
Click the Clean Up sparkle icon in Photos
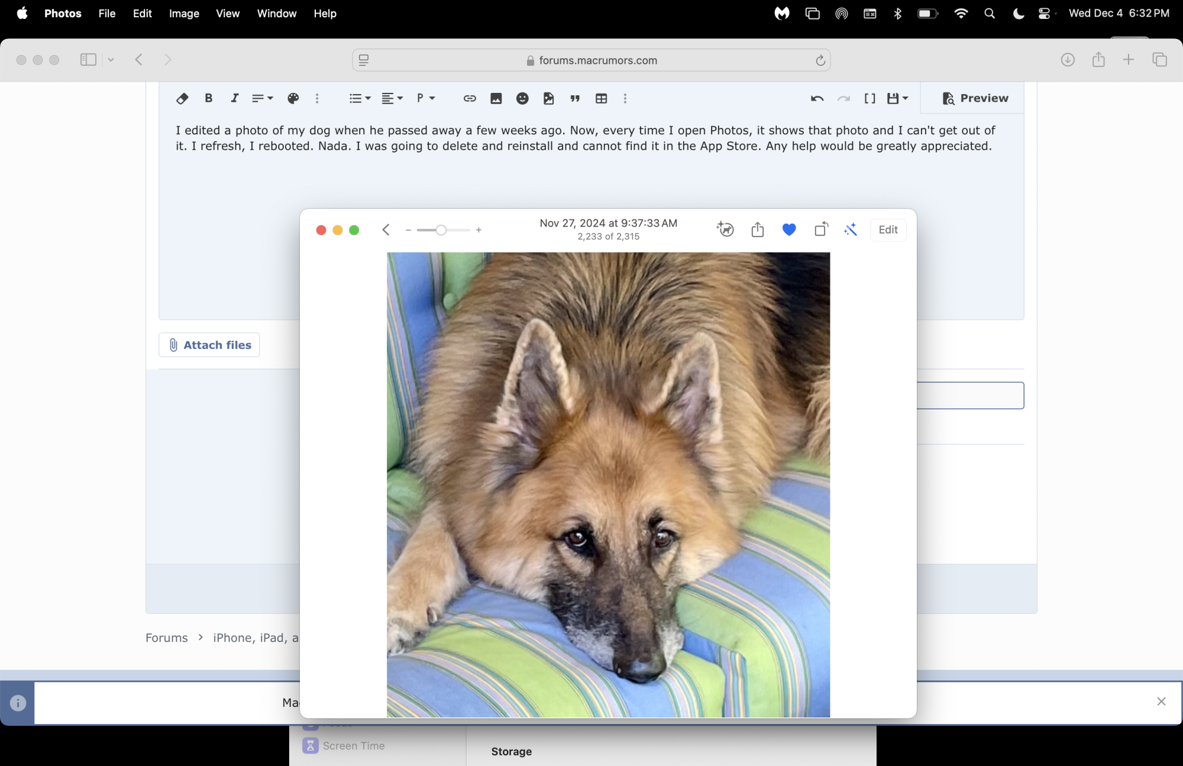tap(725, 230)
